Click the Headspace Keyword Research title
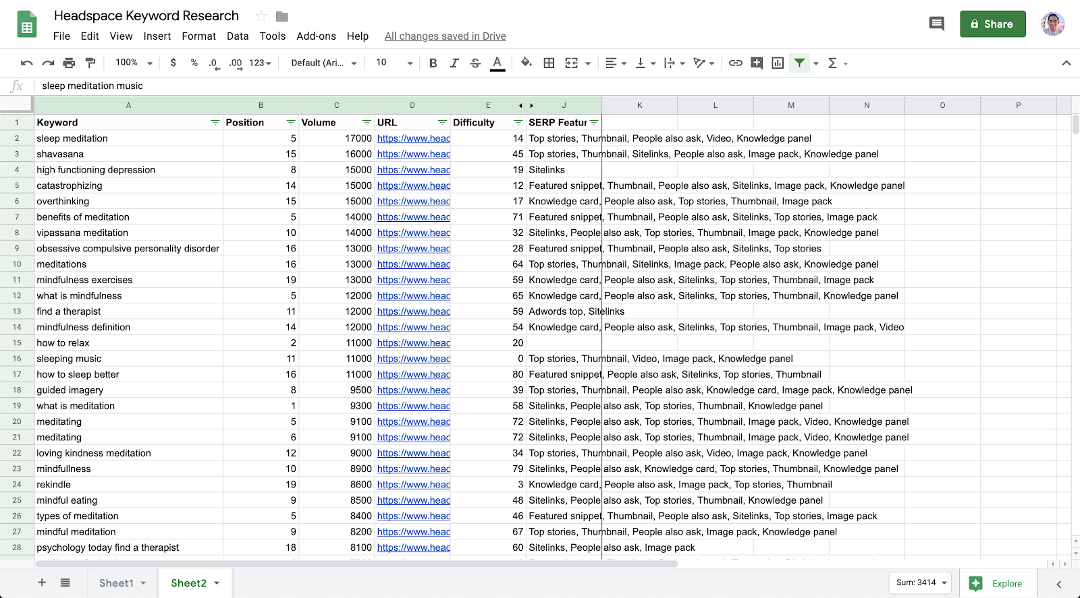The height and width of the screenshot is (598, 1080). [146, 16]
